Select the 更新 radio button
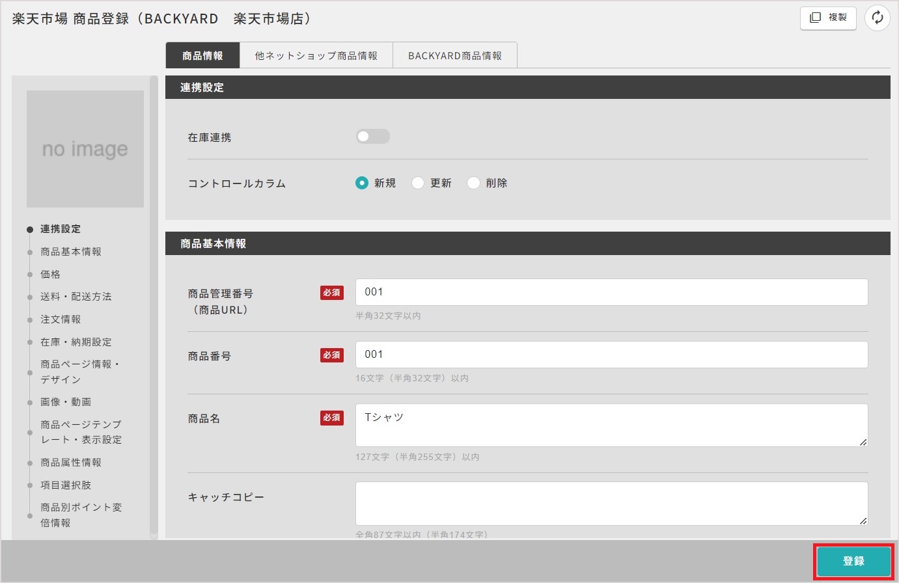Image resolution: width=899 pixels, height=583 pixels. [x=418, y=183]
